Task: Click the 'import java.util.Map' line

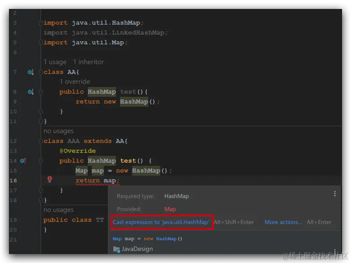Action: coord(86,43)
